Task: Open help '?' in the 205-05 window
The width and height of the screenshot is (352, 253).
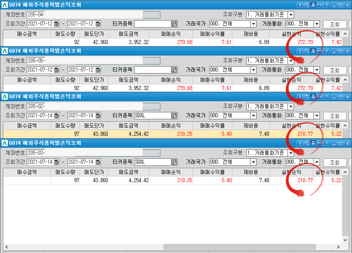Action: coord(327,51)
